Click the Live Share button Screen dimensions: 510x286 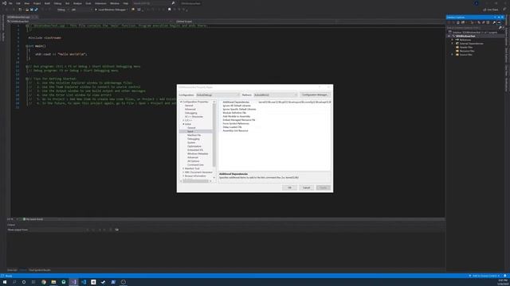tap(491, 10)
